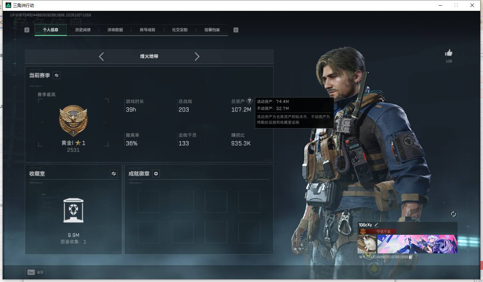
Task: Open 成就徽章 gear settings
Action: point(156,174)
